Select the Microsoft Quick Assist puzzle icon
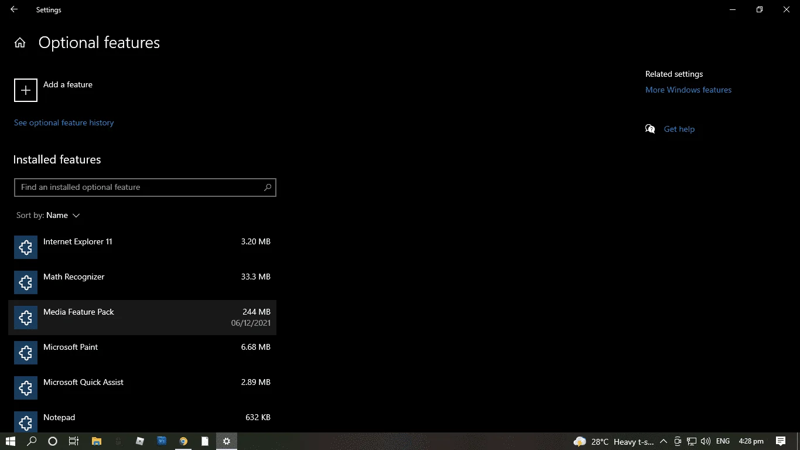 26,388
